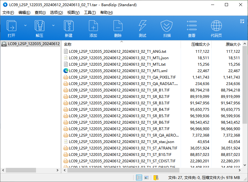Viewport: 248px width, 182px height.
Task: Open the 编辑(E) menu
Action: (24, 13)
